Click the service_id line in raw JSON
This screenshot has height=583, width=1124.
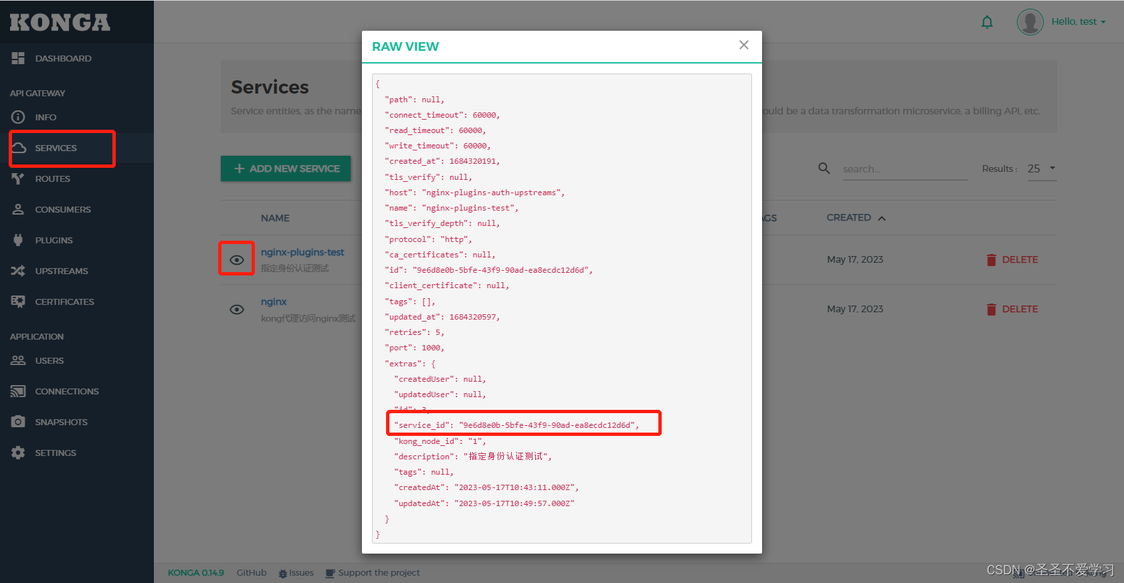(517, 425)
